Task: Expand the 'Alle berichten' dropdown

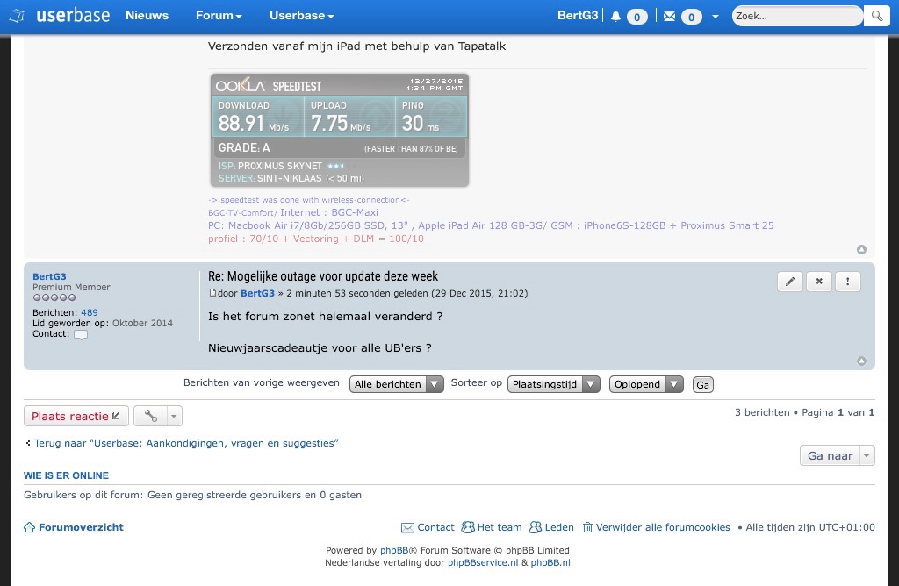Action: (396, 384)
